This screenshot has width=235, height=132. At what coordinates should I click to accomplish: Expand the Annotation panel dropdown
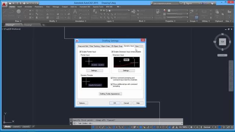click(x=81, y=21)
